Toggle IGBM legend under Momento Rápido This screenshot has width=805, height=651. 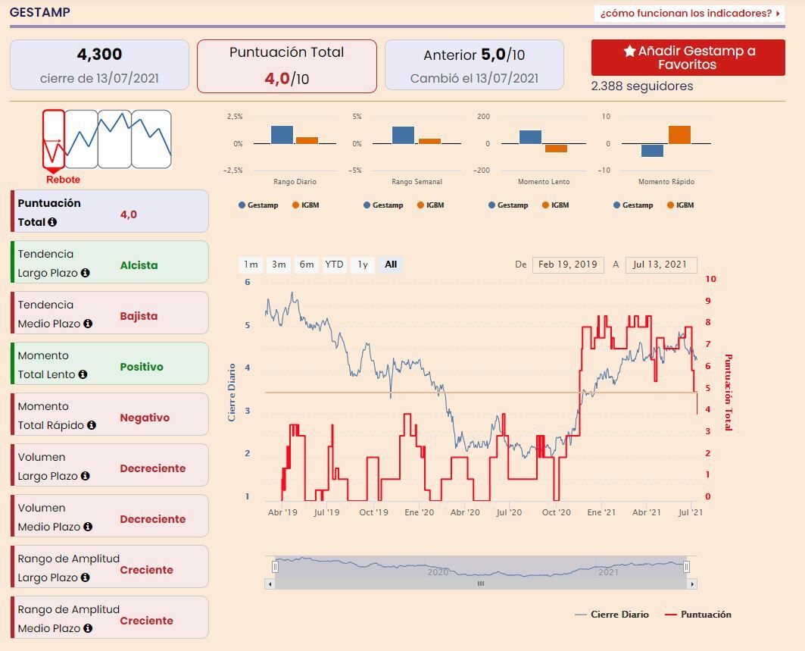680,205
